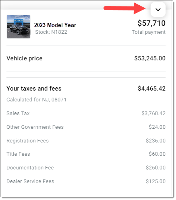Click the $3,760.42 sales tax amount
The width and height of the screenshot is (176, 200).
tap(153, 113)
